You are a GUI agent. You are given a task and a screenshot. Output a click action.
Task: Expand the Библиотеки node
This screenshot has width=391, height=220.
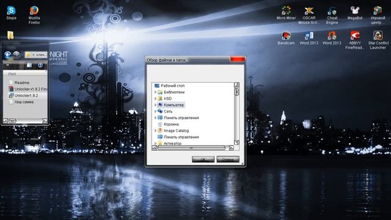click(x=155, y=92)
